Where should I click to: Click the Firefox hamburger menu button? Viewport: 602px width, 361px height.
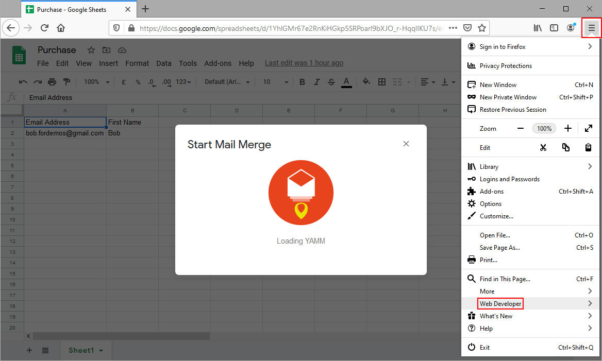[591, 28]
